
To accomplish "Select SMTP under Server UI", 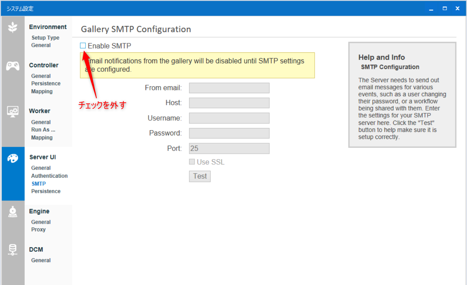I will [x=39, y=184].
